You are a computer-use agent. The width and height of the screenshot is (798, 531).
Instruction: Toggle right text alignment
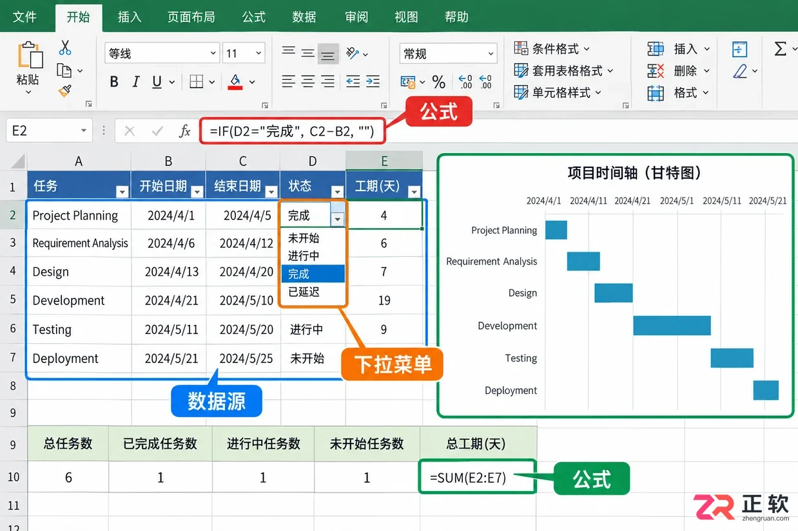pyautogui.click(x=328, y=81)
